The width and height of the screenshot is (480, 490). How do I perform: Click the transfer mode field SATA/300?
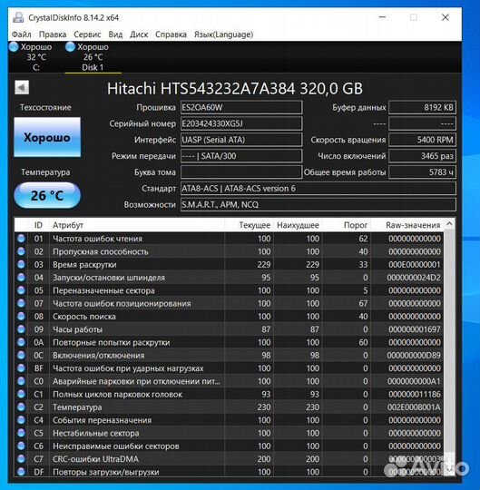click(x=241, y=156)
